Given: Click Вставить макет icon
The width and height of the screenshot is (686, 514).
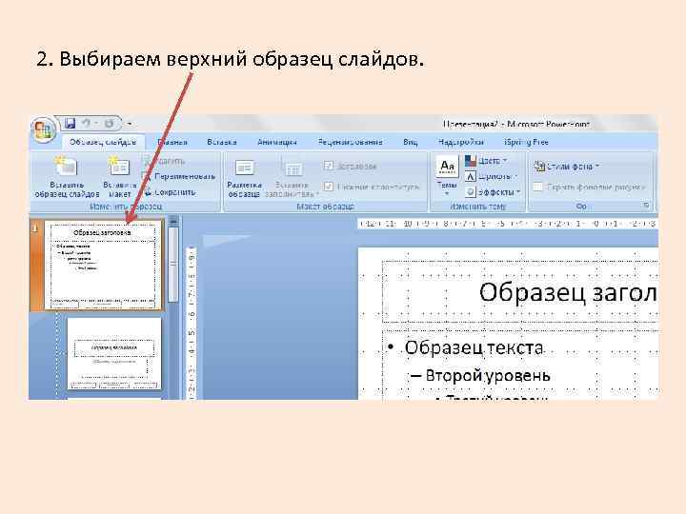Looking at the screenshot, I should [119, 177].
